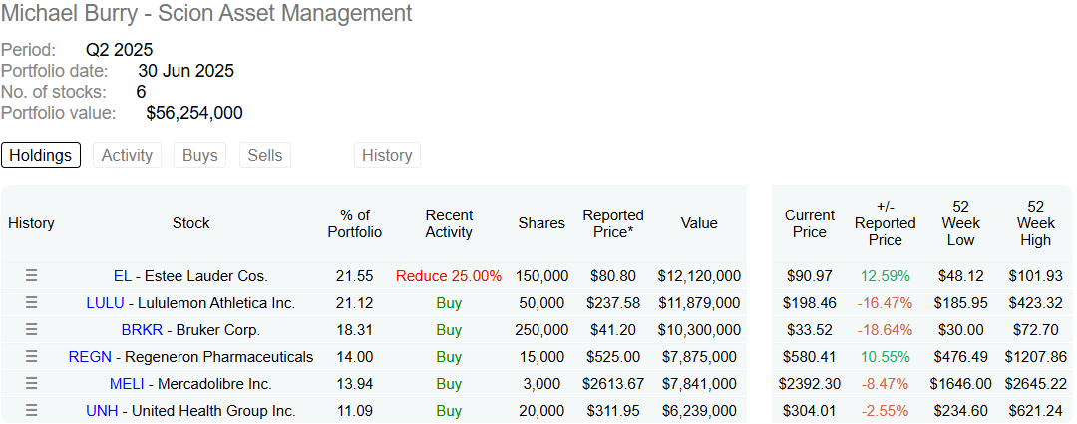Sort by Value column header
The image size is (1077, 424).
pyautogui.click(x=699, y=223)
